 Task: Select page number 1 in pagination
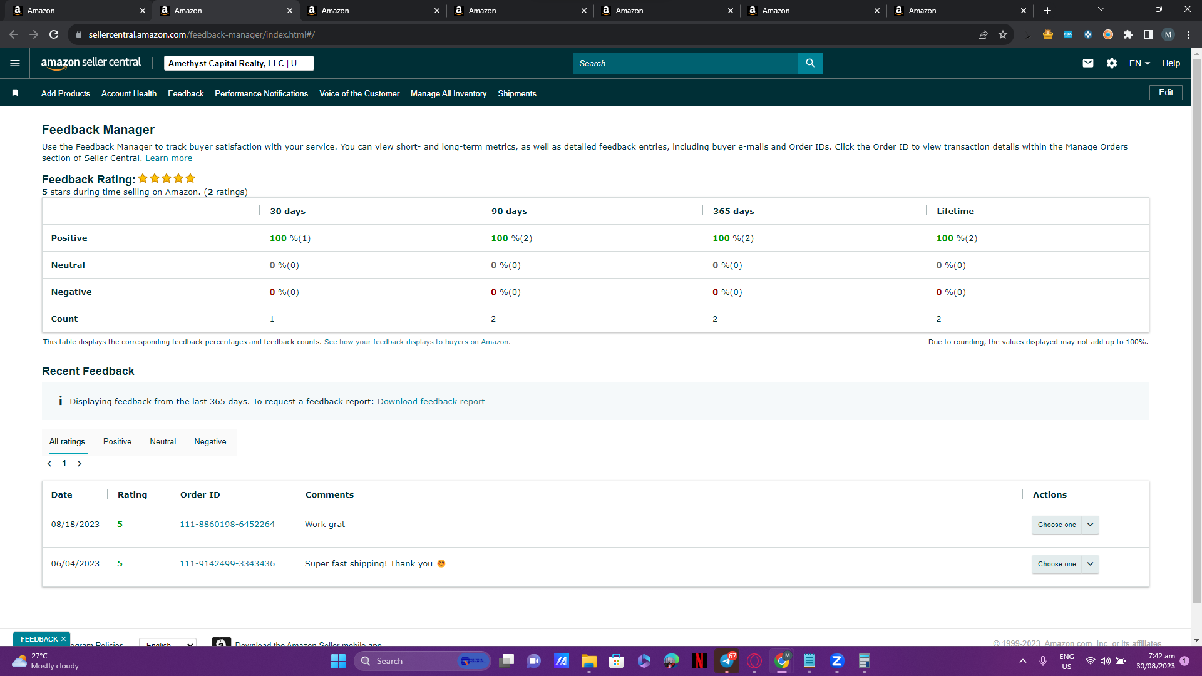[x=64, y=464]
